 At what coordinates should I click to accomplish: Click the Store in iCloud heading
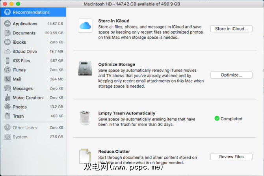click(114, 21)
